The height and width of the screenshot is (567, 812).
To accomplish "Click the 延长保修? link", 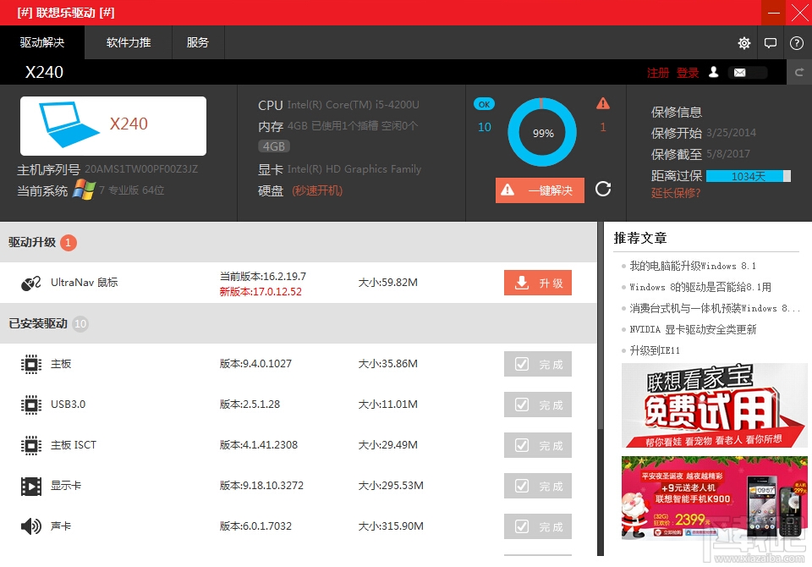I will 676,193.
